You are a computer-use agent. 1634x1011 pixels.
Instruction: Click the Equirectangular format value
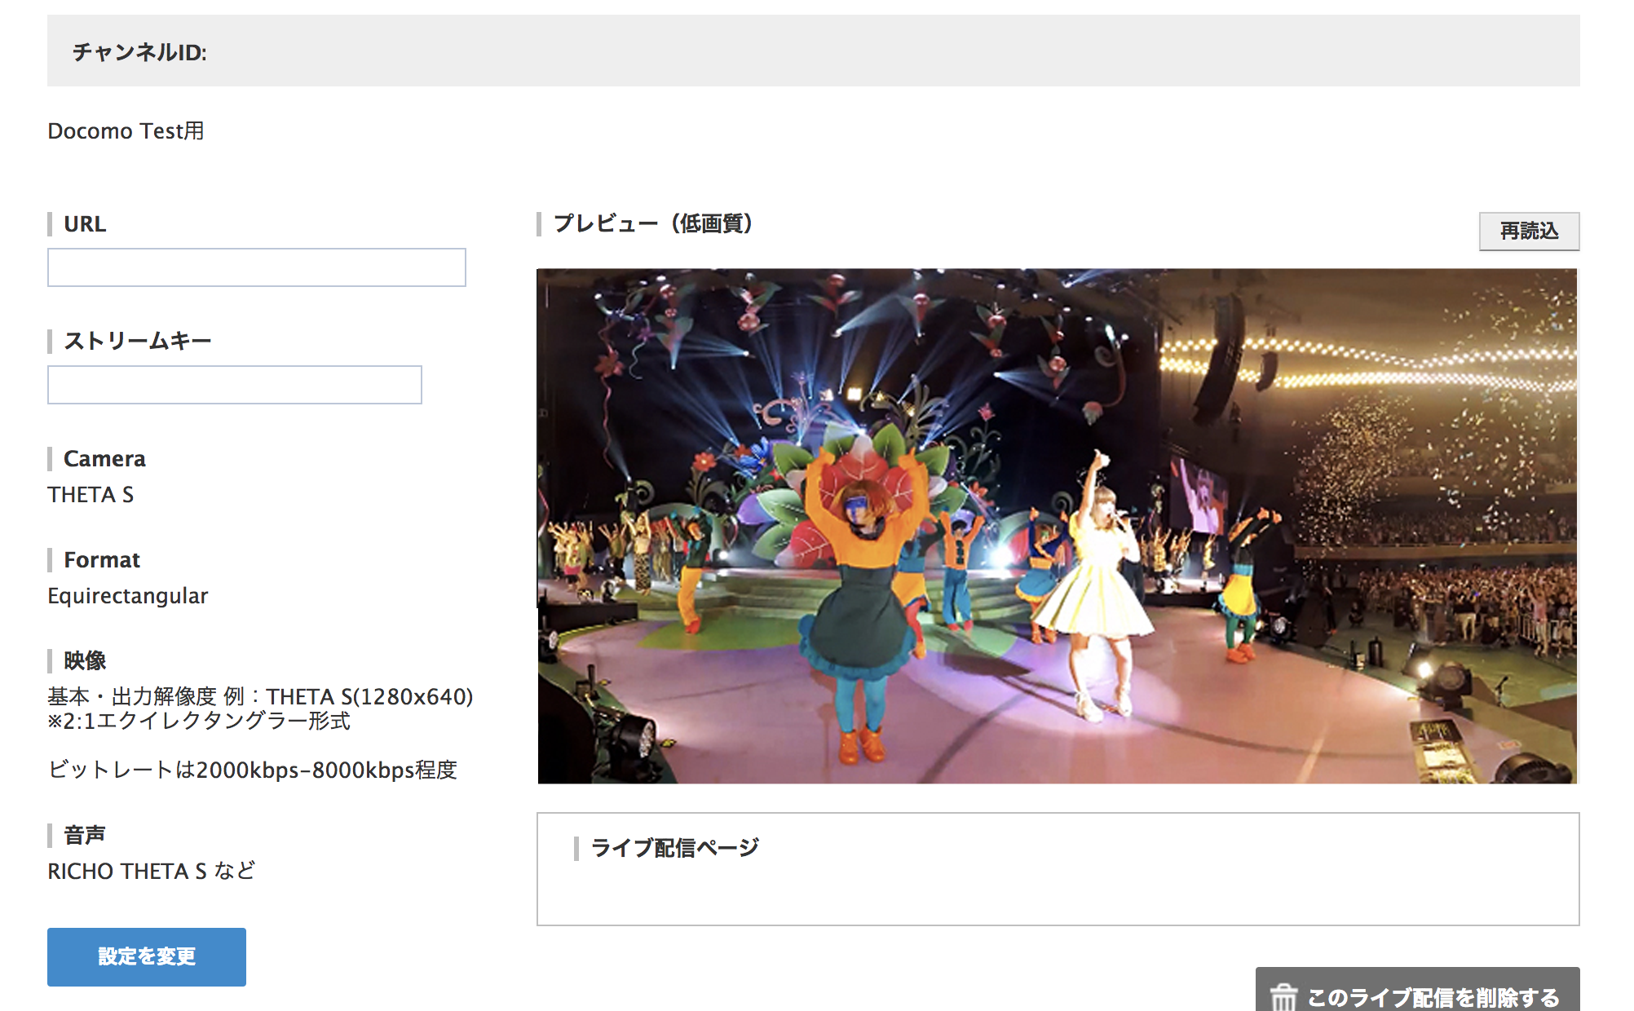click(128, 596)
